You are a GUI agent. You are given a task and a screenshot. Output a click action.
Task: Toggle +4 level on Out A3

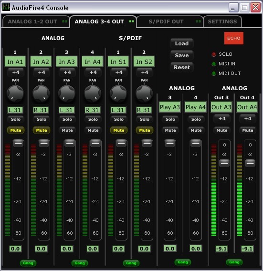(x=221, y=118)
